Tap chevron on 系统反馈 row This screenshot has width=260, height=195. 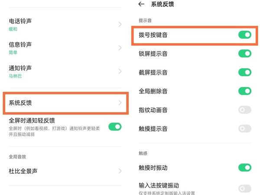click(120, 103)
